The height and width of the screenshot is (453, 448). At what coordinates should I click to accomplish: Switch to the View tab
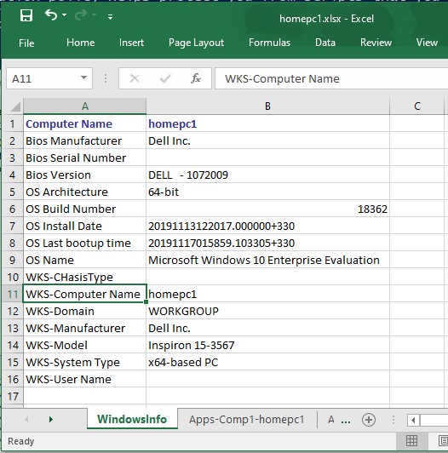(x=427, y=43)
